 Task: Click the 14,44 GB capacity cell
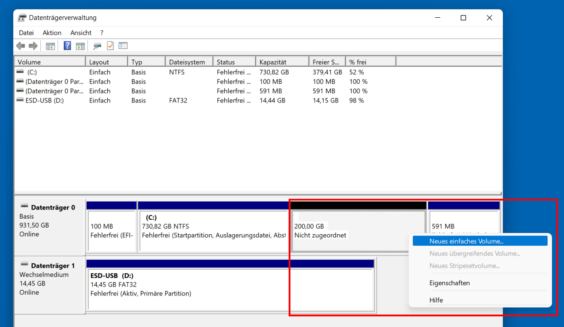(x=272, y=100)
